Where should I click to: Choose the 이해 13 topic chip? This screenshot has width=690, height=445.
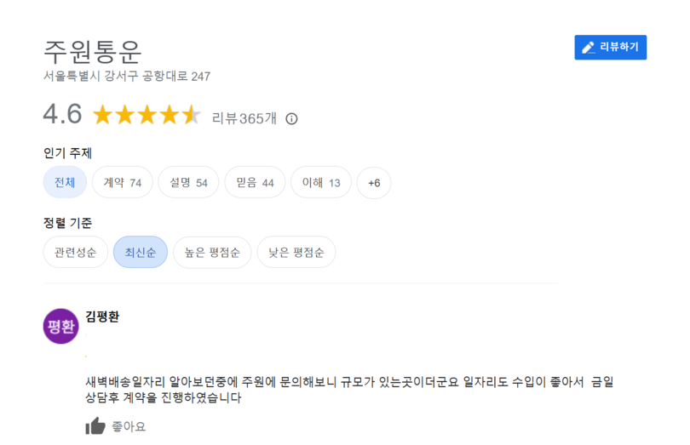[321, 182]
